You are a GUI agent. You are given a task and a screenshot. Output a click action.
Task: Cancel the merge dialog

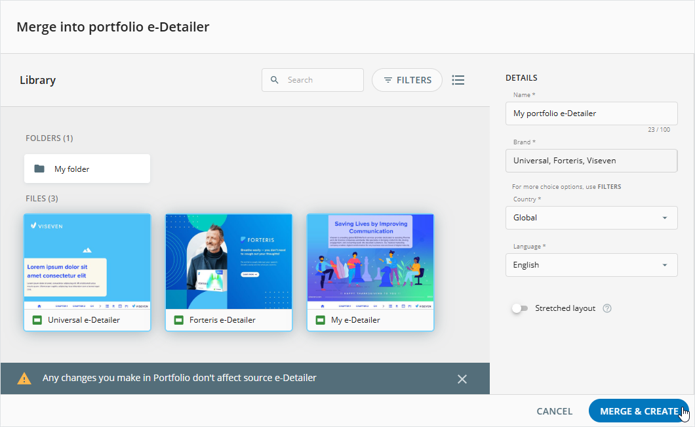click(x=554, y=411)
